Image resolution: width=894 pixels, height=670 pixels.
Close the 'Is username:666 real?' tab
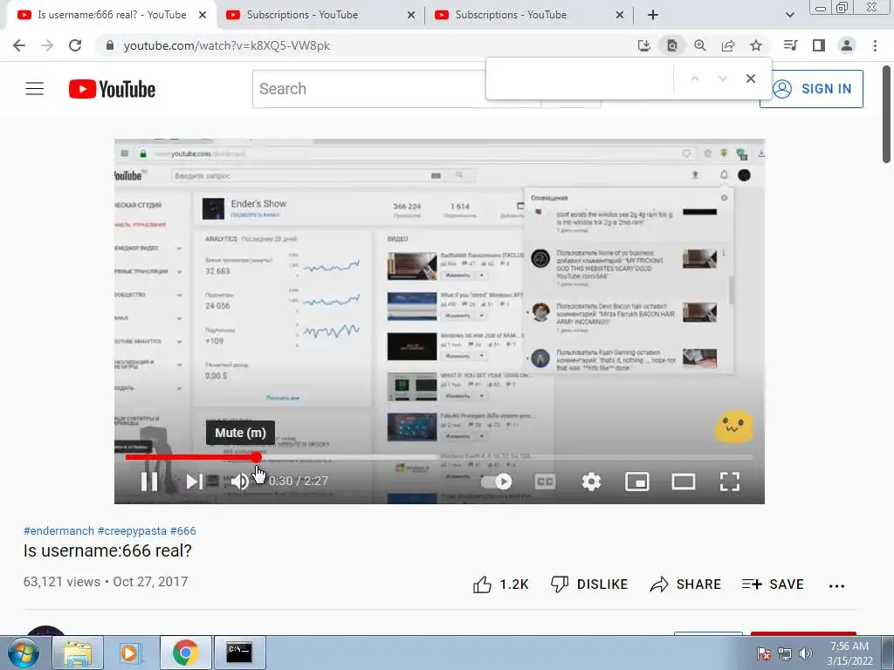203,16
